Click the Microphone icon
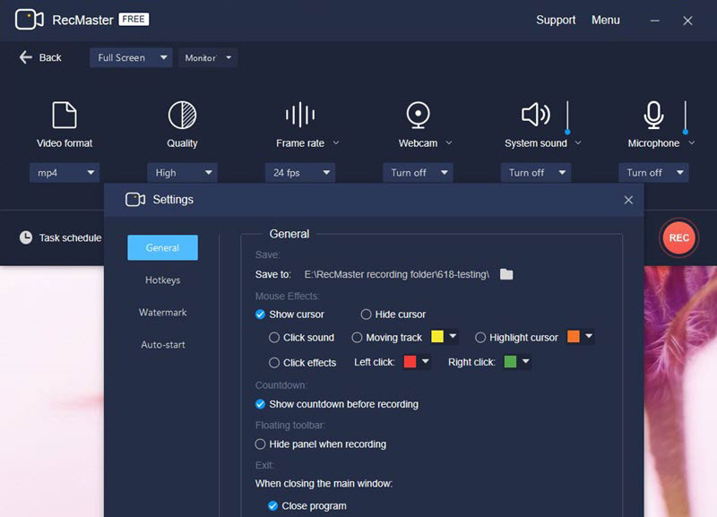 point(653,115)
